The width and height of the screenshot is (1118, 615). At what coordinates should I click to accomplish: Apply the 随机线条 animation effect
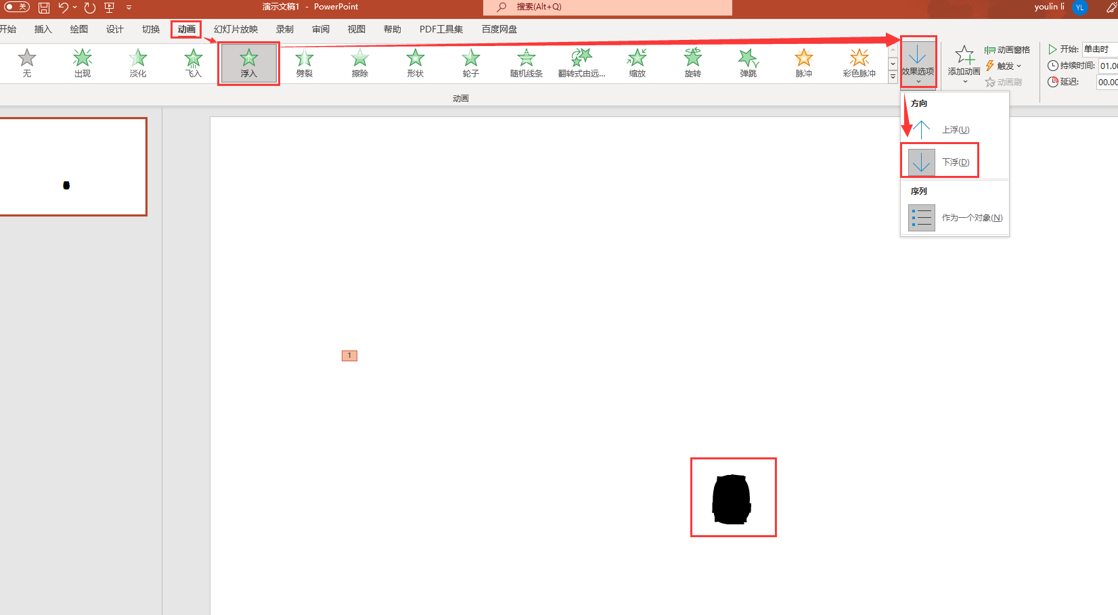527,63
